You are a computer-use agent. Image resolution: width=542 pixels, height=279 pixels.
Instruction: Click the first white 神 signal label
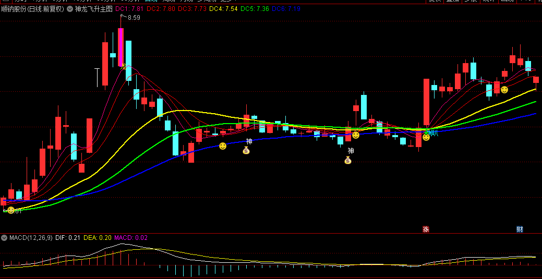click(249, 141)
